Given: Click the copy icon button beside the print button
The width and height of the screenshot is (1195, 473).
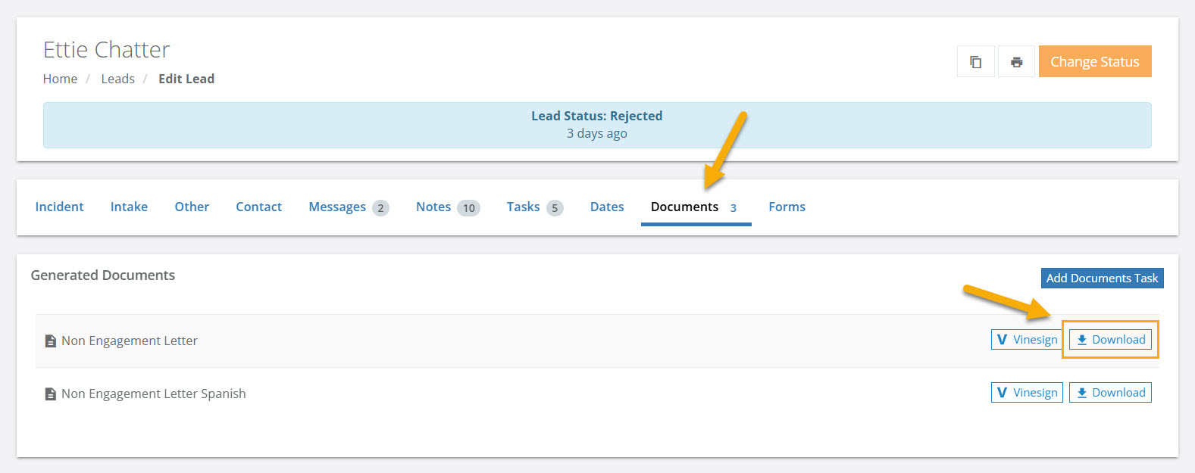Looking at the screenshot, I should [x=976, y=62].
